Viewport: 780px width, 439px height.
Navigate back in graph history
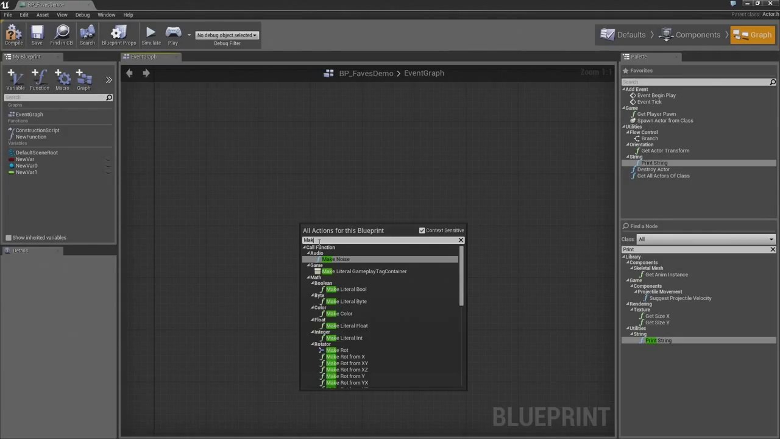129,73
